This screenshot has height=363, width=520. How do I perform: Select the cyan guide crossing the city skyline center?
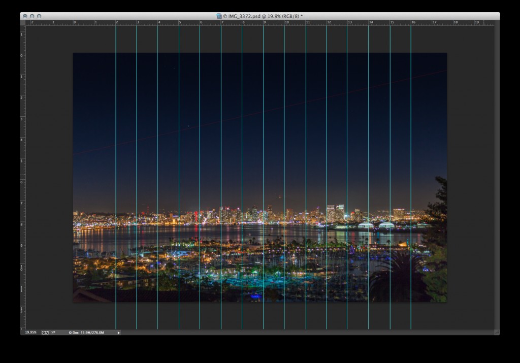click(264, 213)
